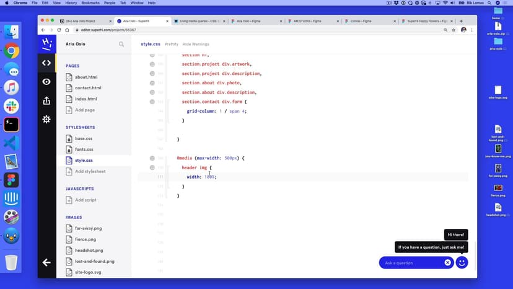Toggle Hide Warnings in the editor header
This screenshot has width=513, height=289.
[x=196, y=44]
